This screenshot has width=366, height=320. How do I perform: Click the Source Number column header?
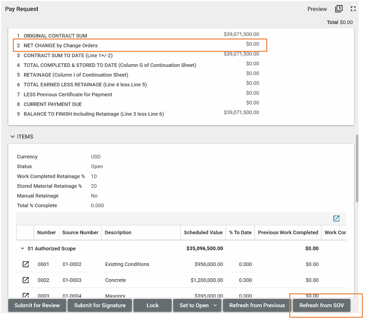click(x=80, y=232)
